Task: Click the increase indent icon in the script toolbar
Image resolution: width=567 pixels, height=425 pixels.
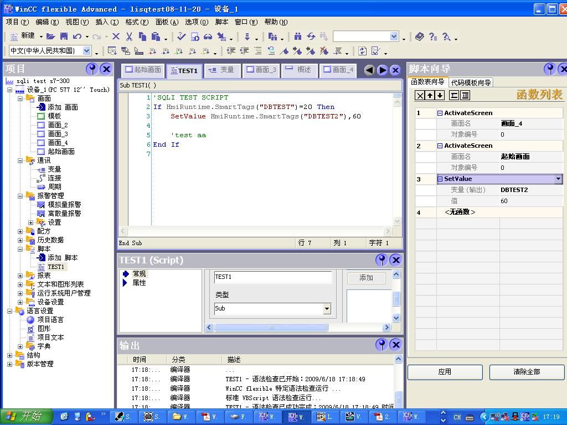Action: (231, 51)
